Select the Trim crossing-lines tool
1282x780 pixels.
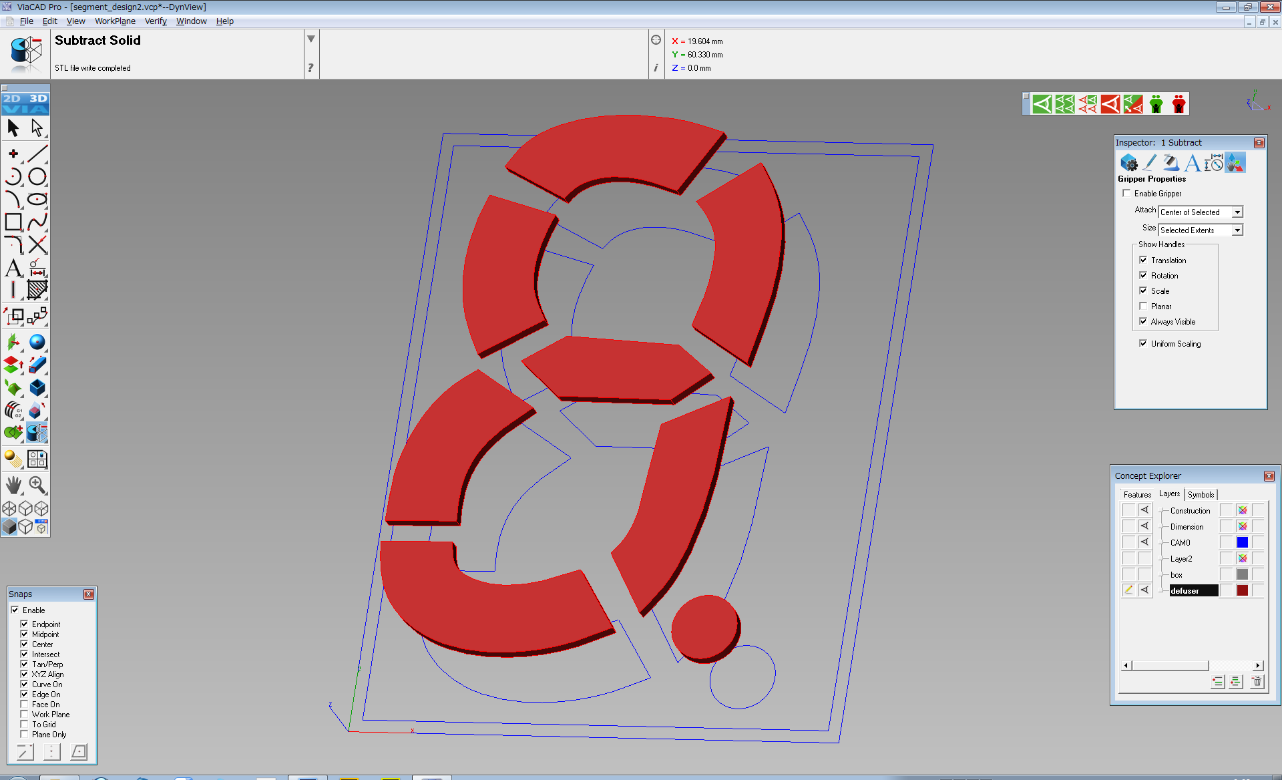pos(37,244)
